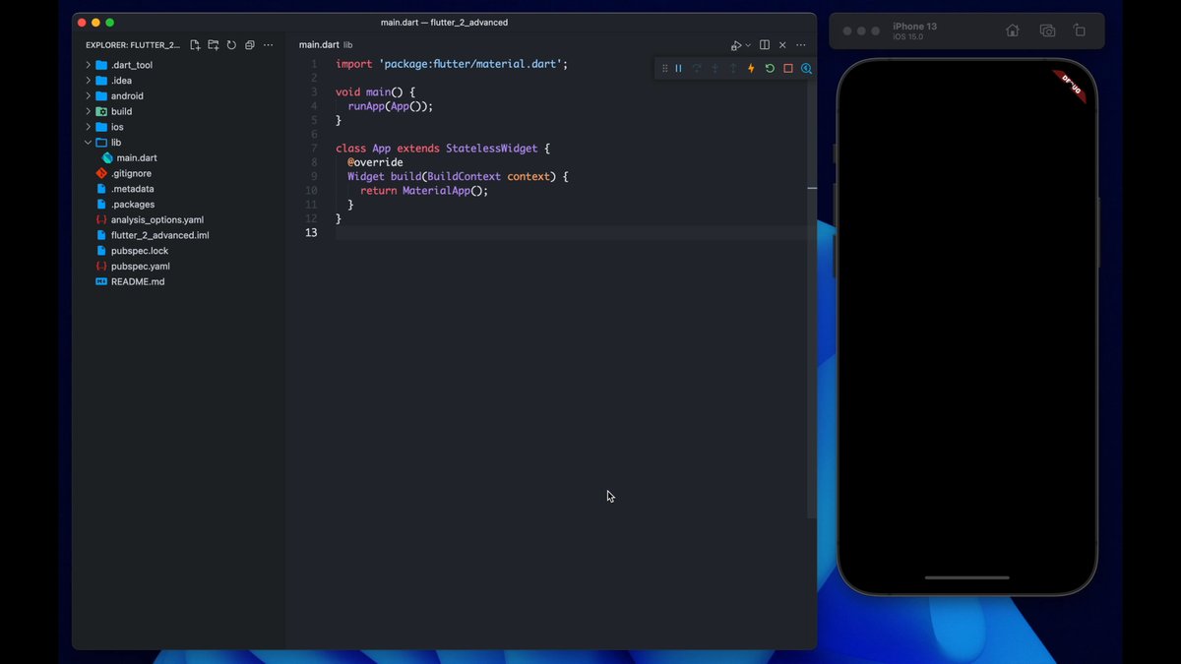Expand the android folder
Screen dimensions: 1181x664
(126, 96)
